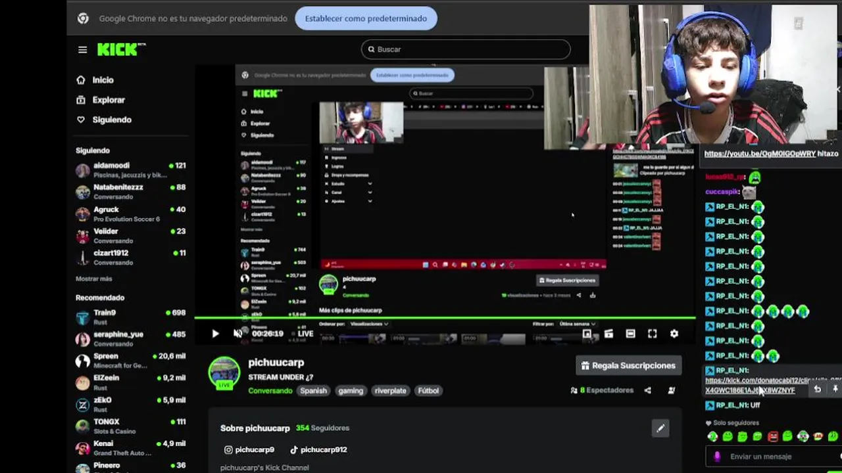This screenshot has height=473, width=842.
Task: Open the Conversando category link
Action: tap(270, 390)
